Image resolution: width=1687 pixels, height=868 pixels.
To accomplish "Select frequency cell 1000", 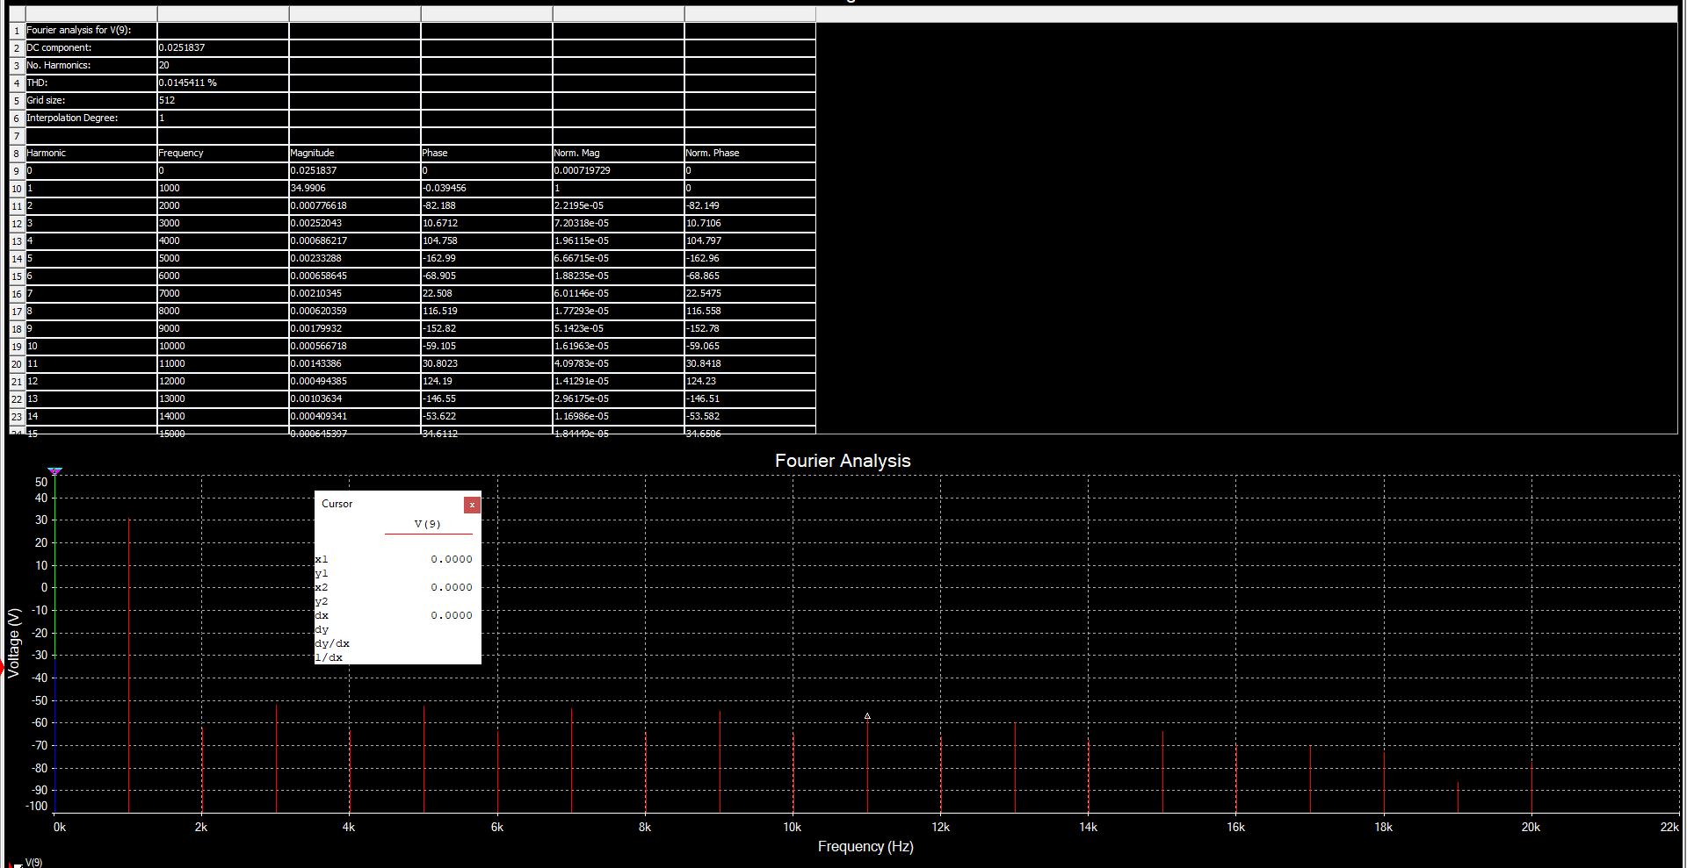I will pos(223,189).
